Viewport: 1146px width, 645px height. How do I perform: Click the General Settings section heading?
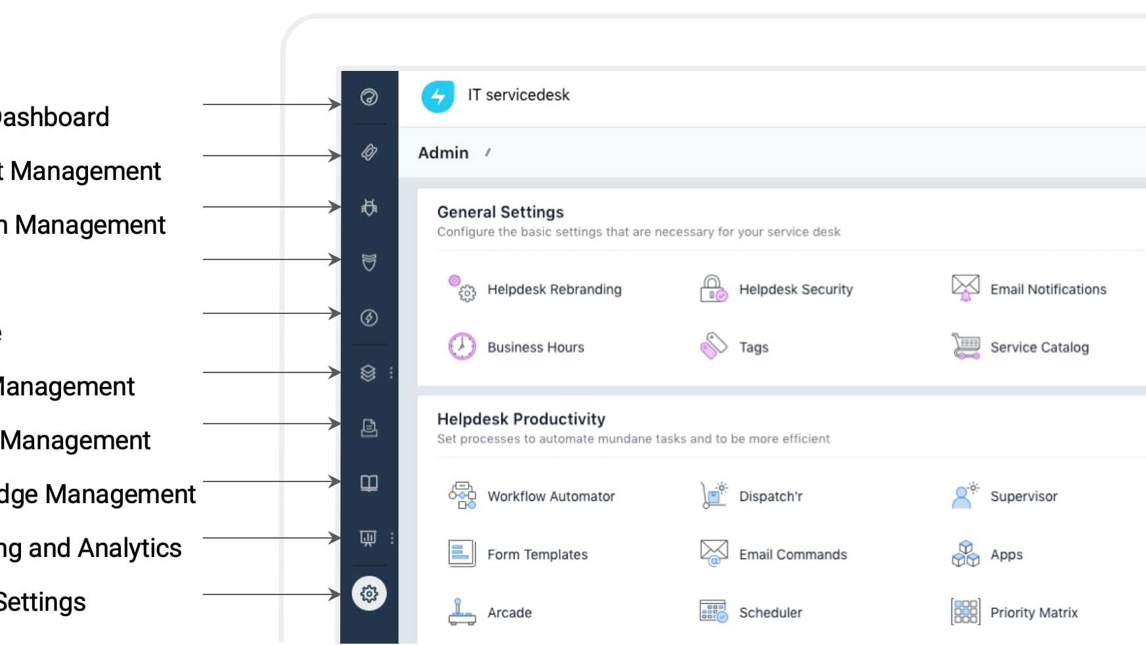coord(500,212)
